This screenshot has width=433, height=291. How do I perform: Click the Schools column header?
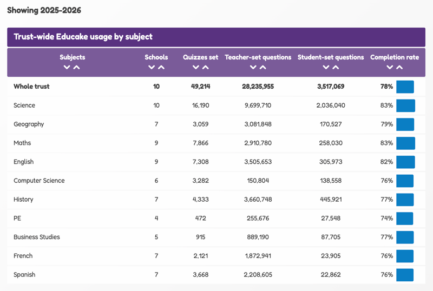[x=156, y=57]
